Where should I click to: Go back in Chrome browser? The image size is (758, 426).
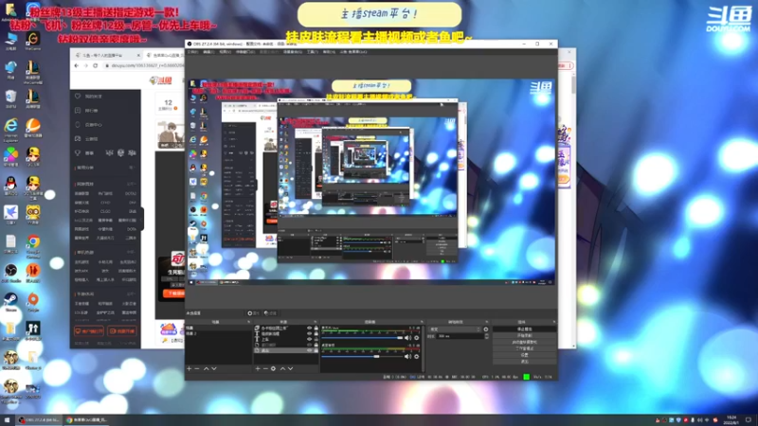pyautogui.click(x=77, y=65)
